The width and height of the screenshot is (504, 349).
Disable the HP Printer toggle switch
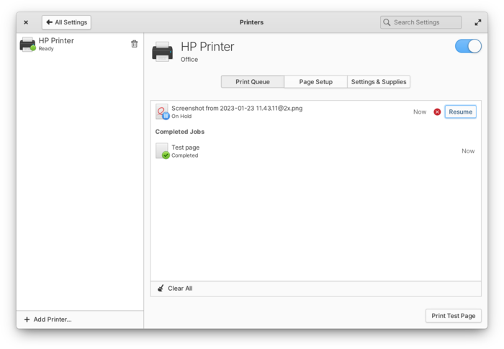[468, 46]
